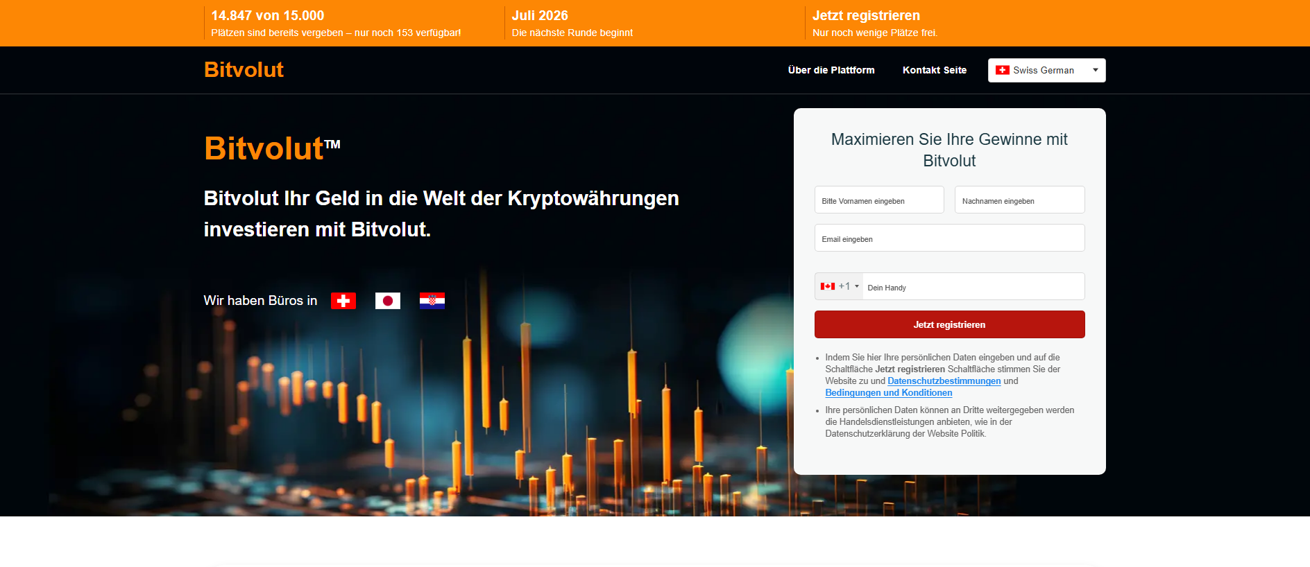This screenshot has width=1310, height=567.
Task: Focus the Nachnamen input field
Action: pos(1019,200)
